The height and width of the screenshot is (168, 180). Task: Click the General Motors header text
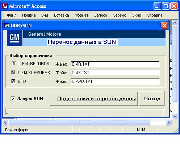tap(45, 34)
